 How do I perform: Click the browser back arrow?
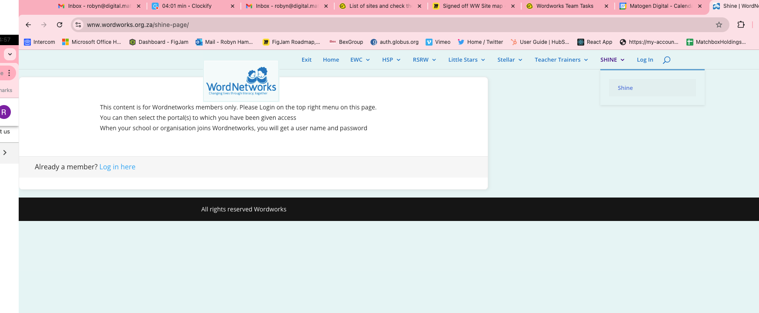[28, 25]
